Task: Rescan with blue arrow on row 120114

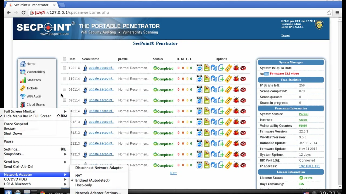Action: pos(214,68)
